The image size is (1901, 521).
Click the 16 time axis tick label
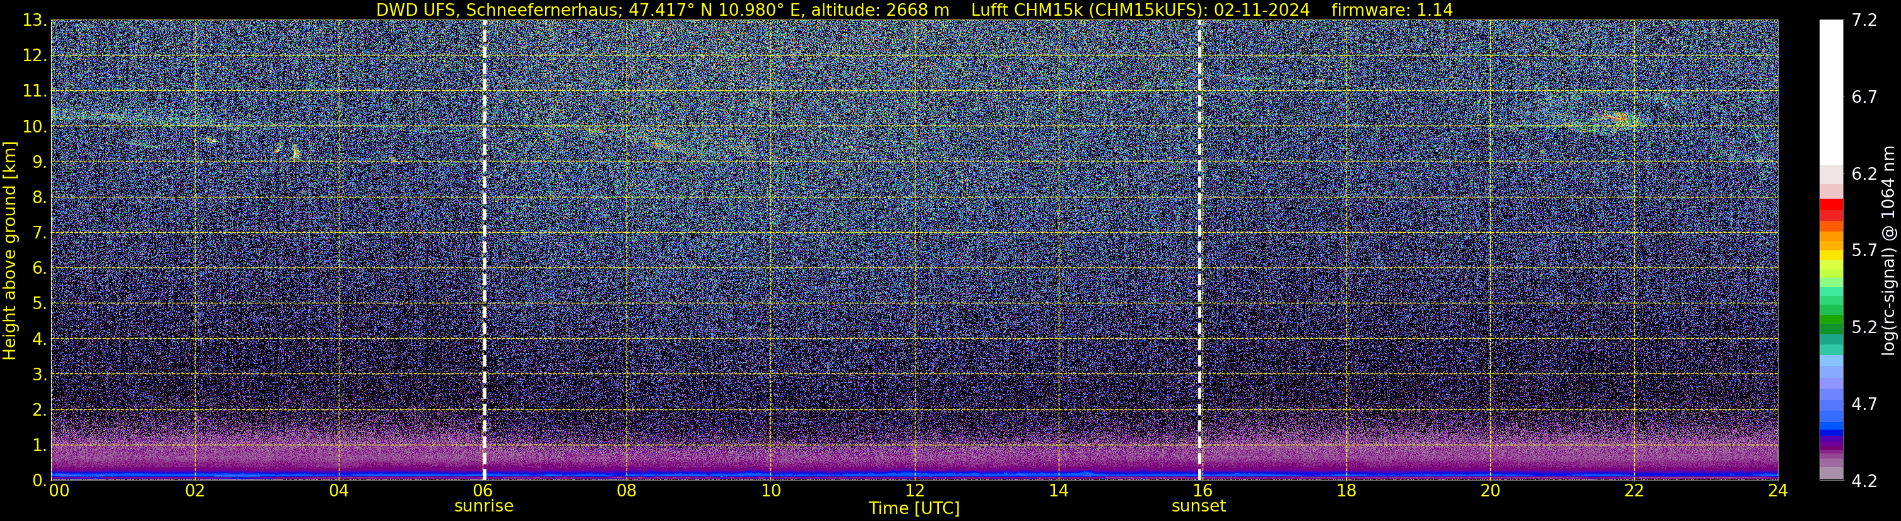tap(1202, 491)
